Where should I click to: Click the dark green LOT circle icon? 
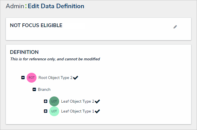point(54,101)
